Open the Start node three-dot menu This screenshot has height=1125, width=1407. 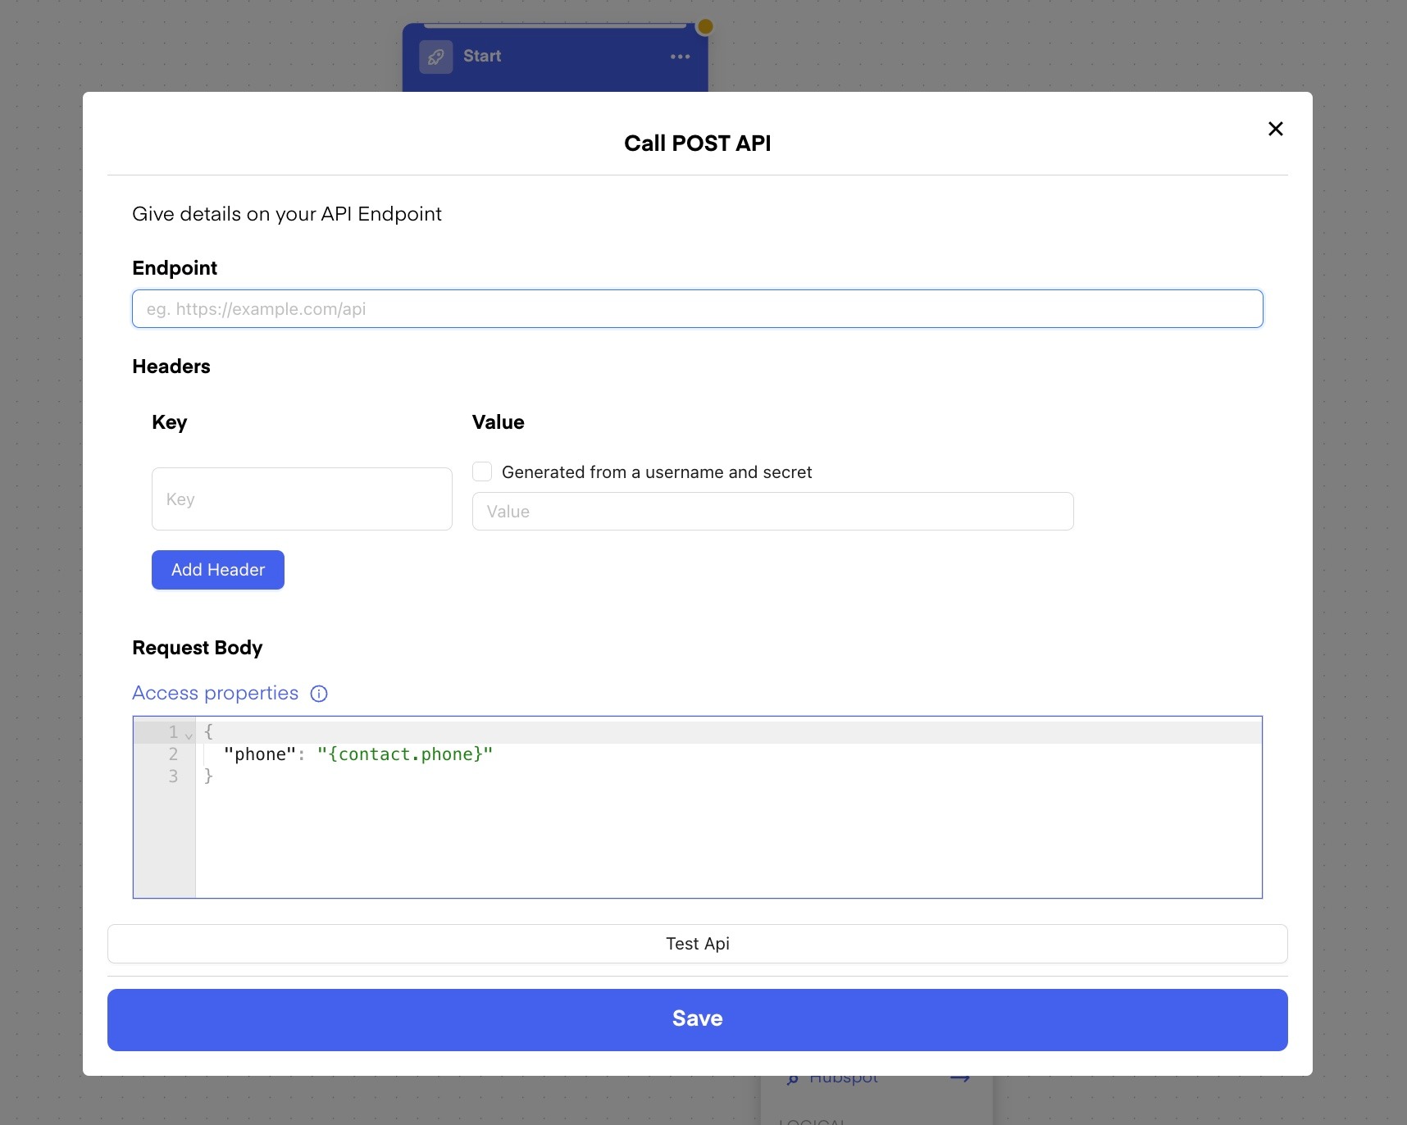(x=680, y=57)
